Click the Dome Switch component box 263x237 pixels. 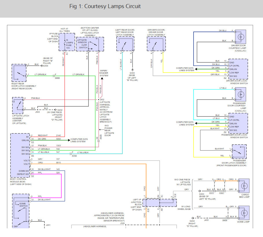(21, 211)
